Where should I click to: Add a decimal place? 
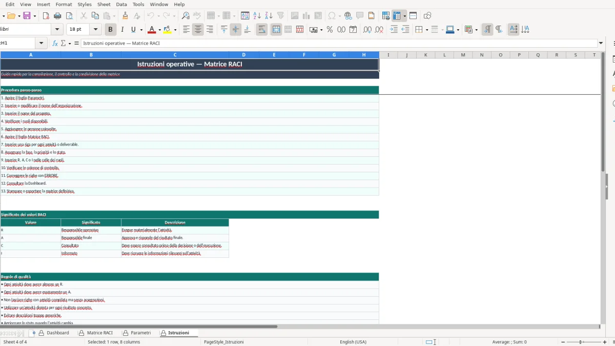(367, 30)
